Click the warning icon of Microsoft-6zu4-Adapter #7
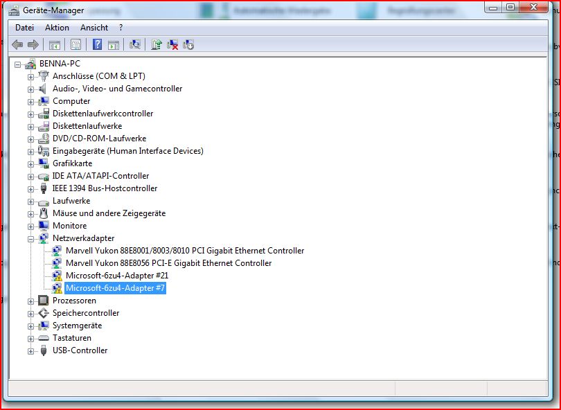Screen dimensions: 561x410 pyautogui.click(x=57, y=288)
